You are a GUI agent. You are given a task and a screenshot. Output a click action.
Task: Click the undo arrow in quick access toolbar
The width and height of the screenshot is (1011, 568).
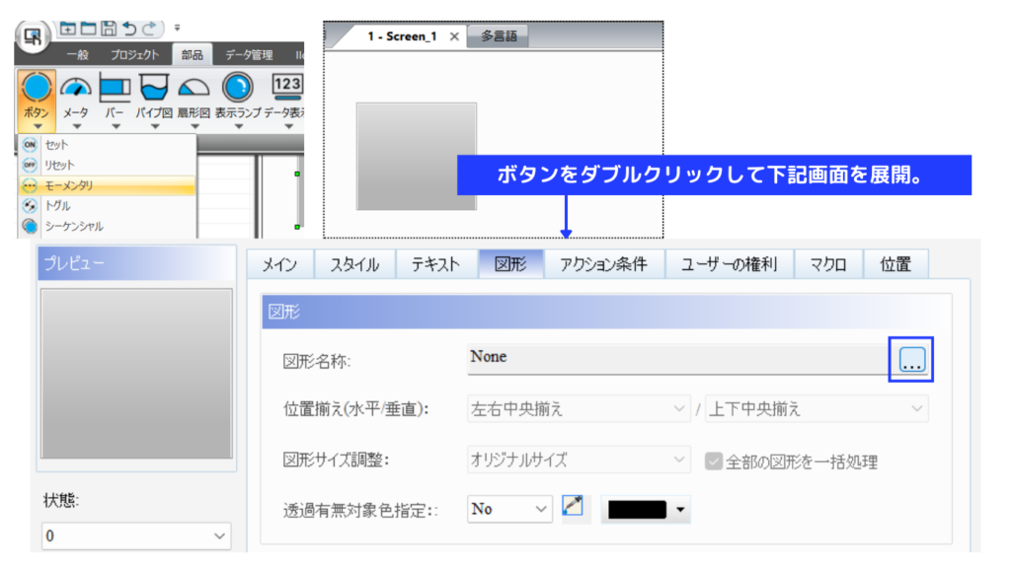130,29
